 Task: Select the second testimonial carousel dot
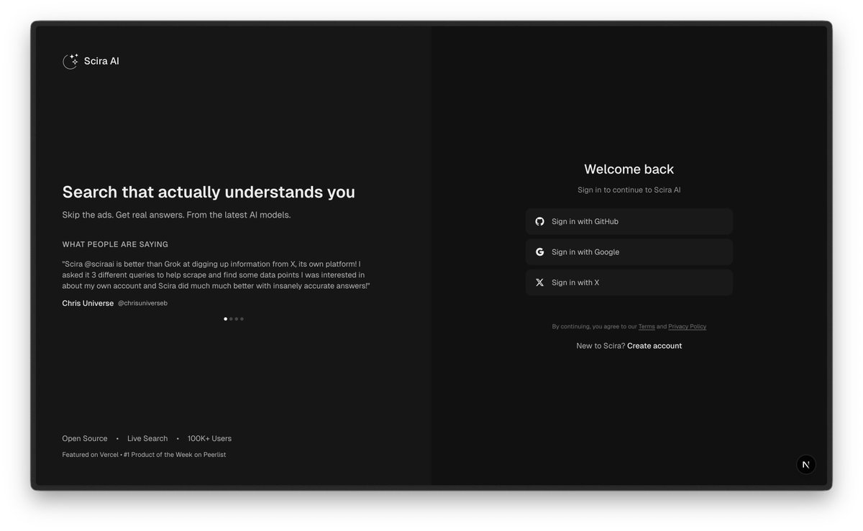point(231,318)
